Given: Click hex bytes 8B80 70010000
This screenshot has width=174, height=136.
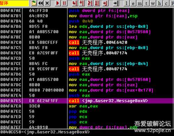Looking at the screenshot, I should (x=46, y=90).
